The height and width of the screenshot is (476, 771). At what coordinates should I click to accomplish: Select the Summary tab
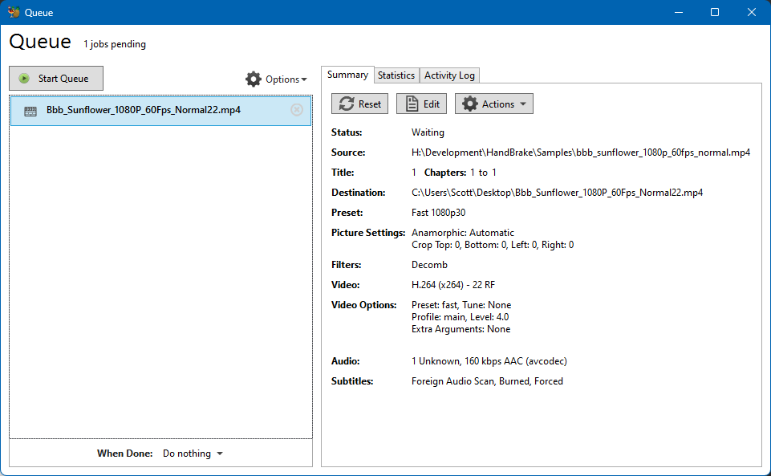(347, 75)
